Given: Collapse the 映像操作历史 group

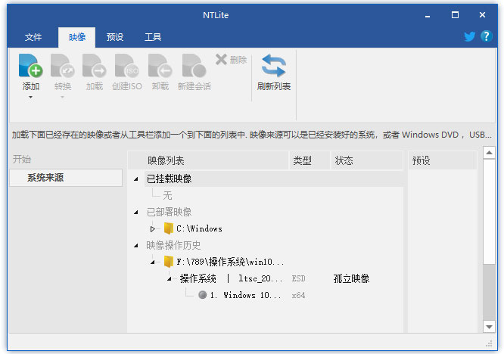Looking at the screenshot, I should [x=136, y=245].
